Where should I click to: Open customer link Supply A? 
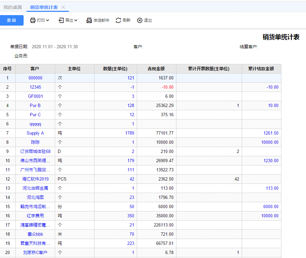click(35, 133)
